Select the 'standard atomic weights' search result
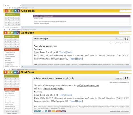Screen dimensions: 133x115 click(x=41, y=24)
